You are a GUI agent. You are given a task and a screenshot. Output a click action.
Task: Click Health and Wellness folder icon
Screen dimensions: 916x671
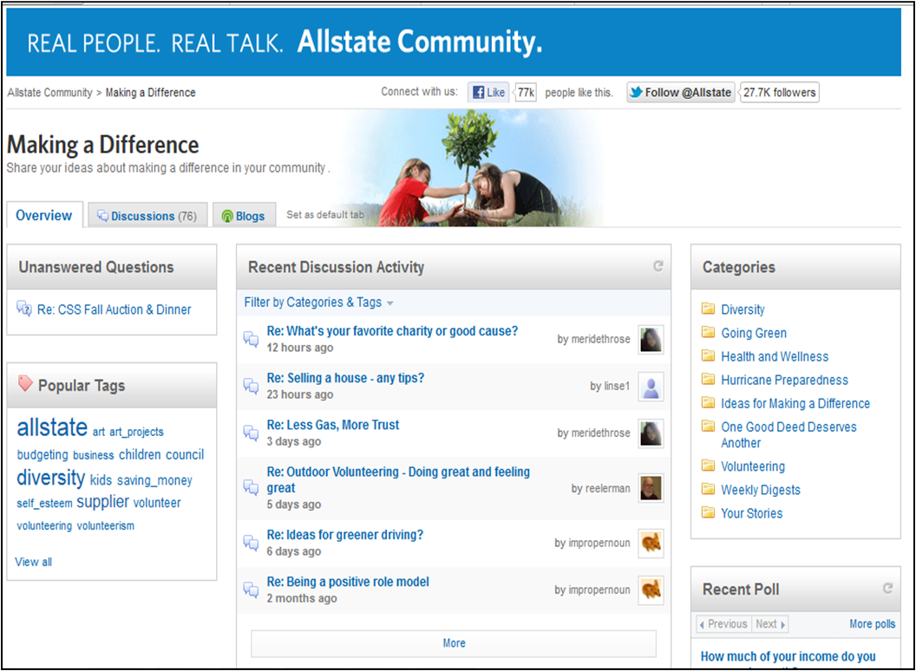pos(708,355)
